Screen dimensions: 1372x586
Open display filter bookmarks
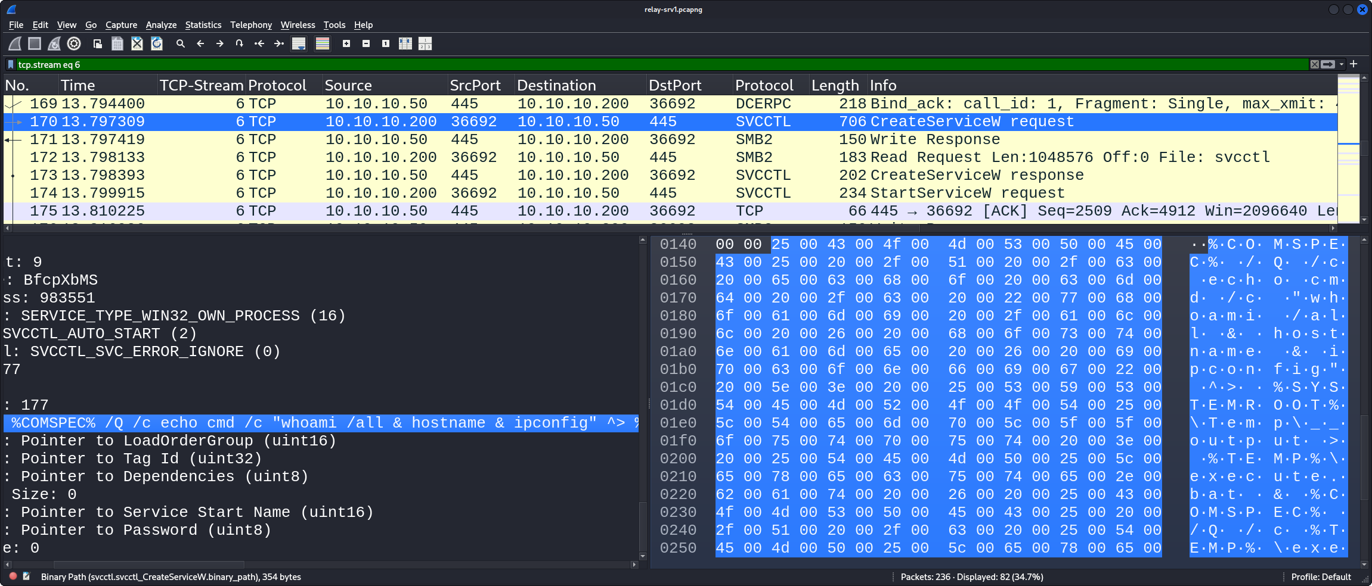tap(11, 64)
